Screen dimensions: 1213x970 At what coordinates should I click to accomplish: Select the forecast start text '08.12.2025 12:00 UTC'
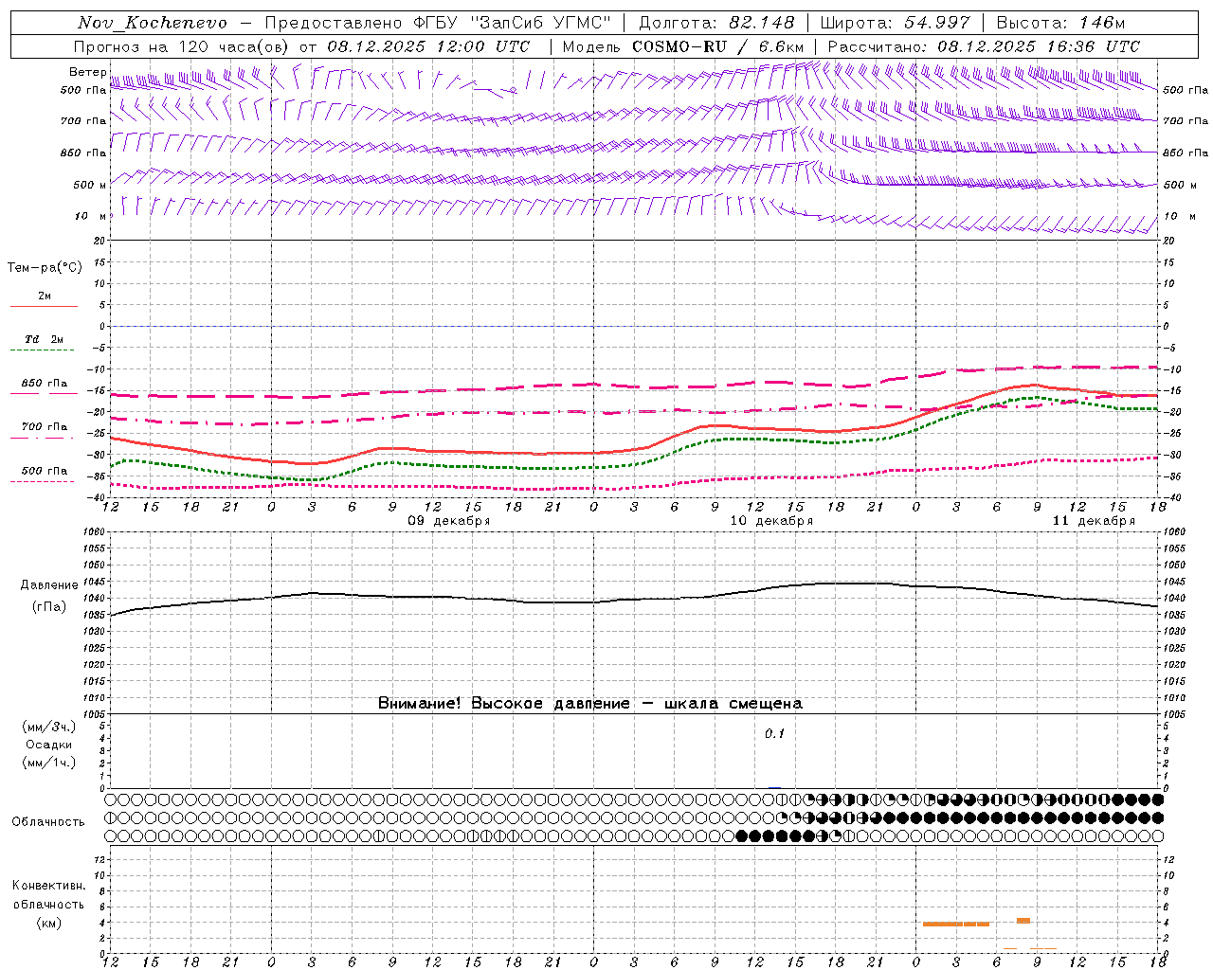pos(428,46)
